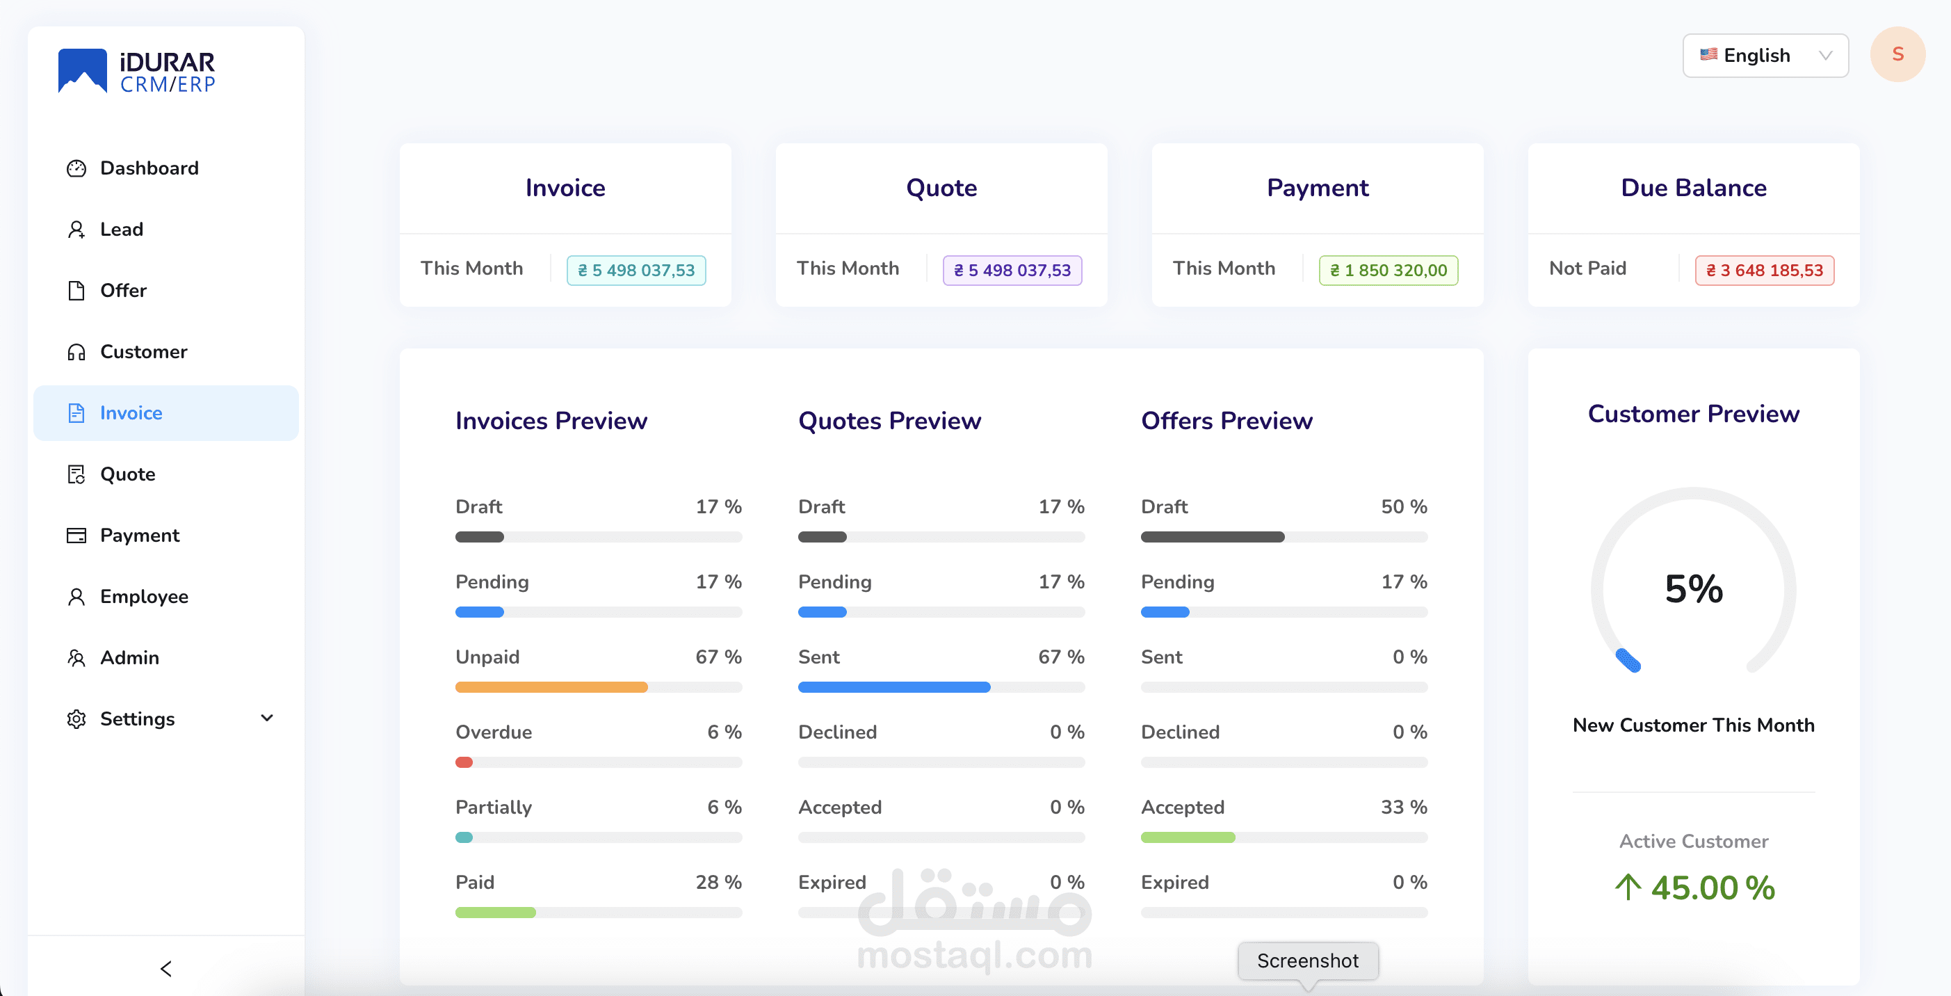Click the 28 % Paid value
The width and height of the screenshot is (1951, 996).
point(718,883)
